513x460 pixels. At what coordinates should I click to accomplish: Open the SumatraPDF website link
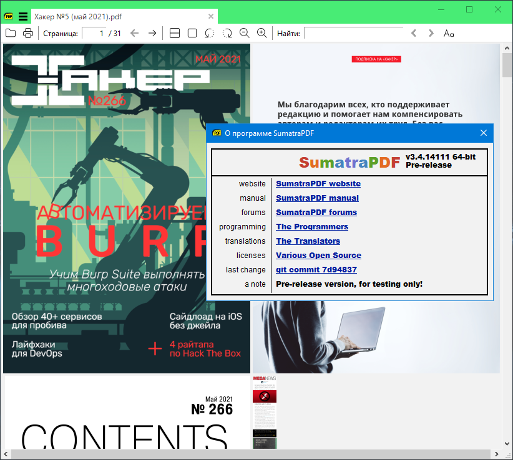318,184
